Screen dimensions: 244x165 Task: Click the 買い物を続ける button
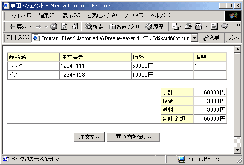133,137
